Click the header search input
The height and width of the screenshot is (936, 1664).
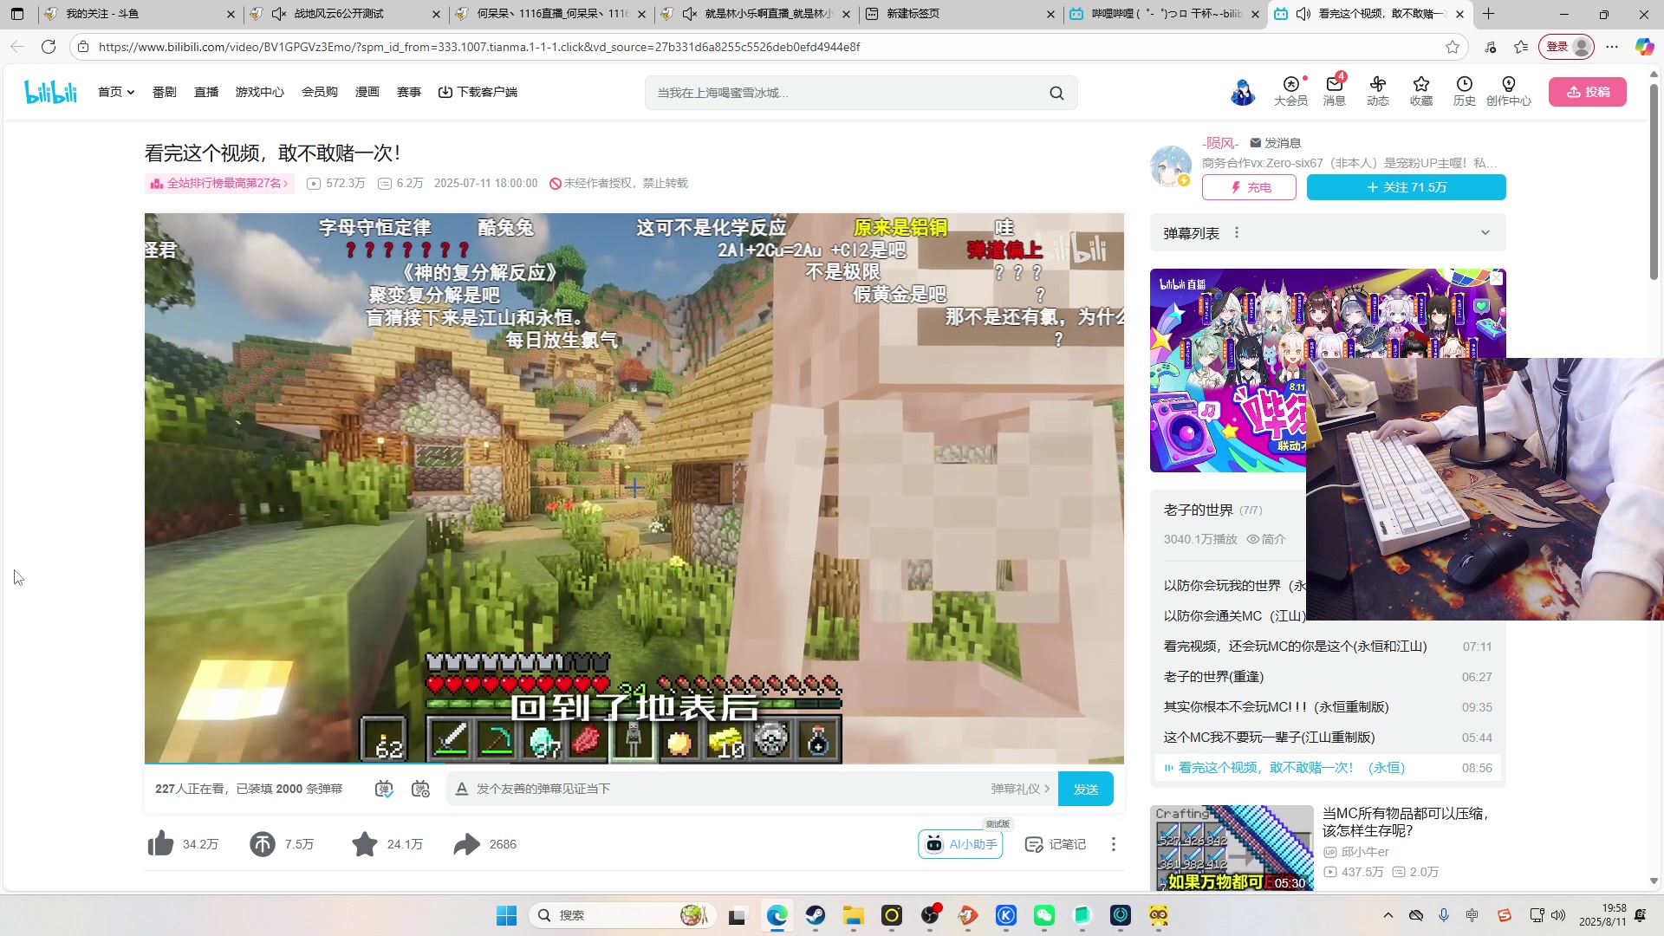845,93
